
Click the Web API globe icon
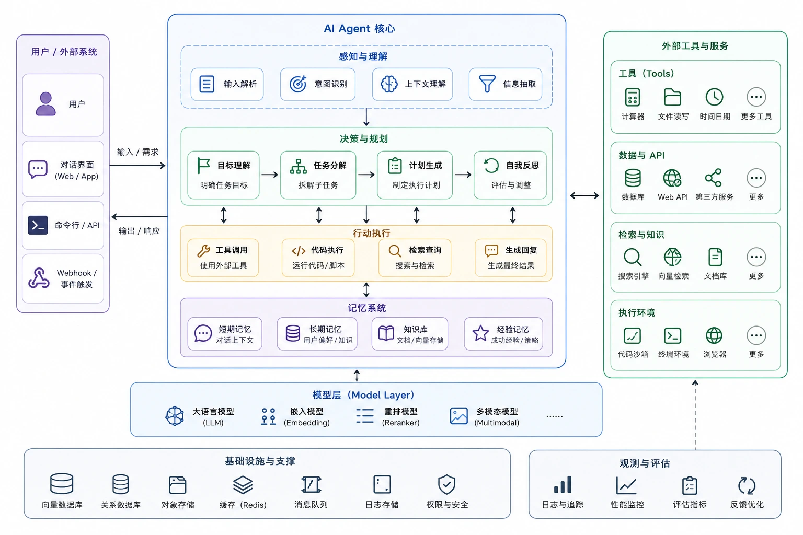[x=672, y=178]
